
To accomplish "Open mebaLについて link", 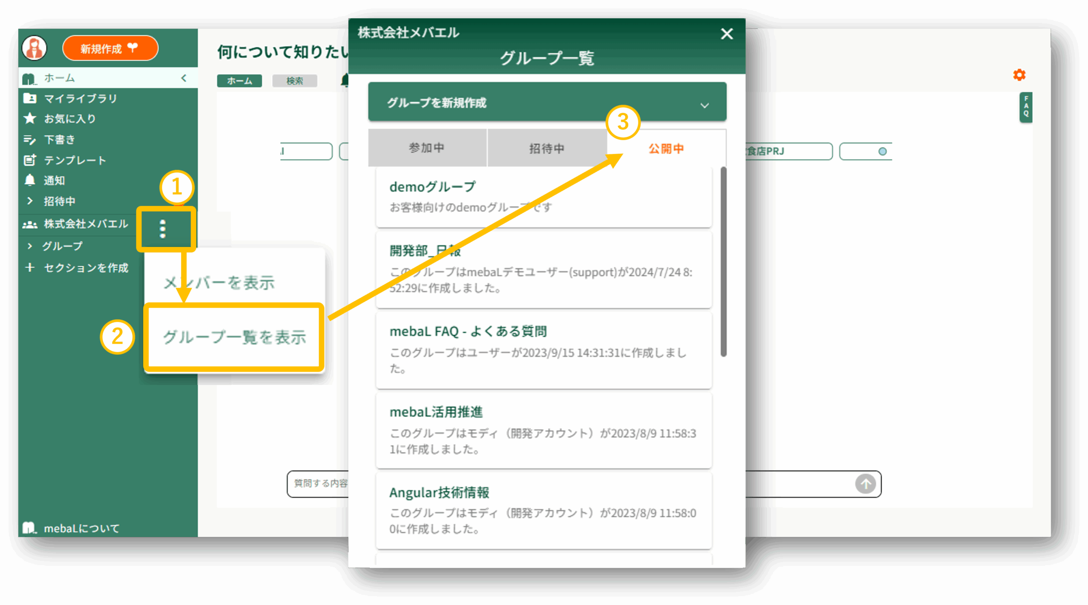I will [x=82, y=528].
